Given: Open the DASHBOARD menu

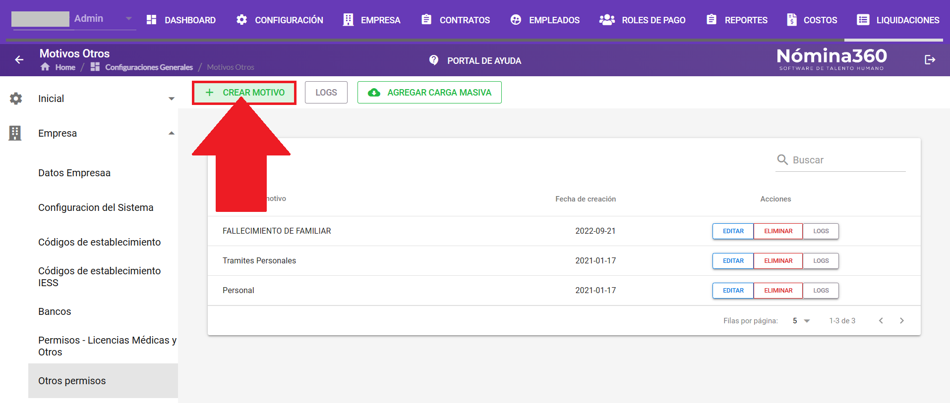Looking at the screenshot, I should 181,20.
